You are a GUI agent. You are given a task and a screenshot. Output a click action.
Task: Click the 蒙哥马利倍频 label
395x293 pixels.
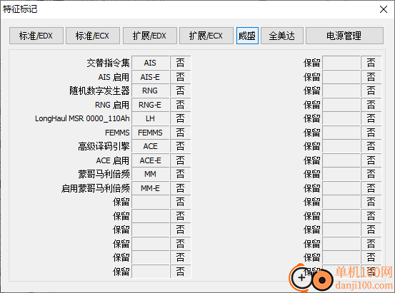tap(104, 174)
